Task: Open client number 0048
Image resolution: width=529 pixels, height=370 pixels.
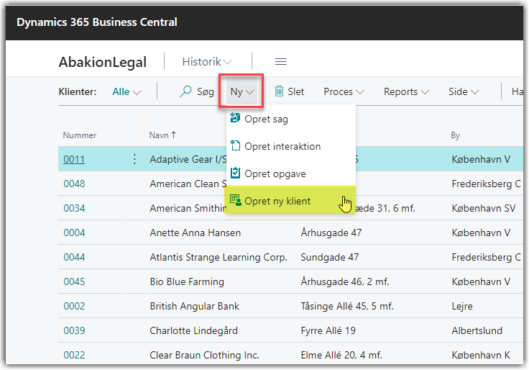Action: pyautogui.click(x=74, y=184)
